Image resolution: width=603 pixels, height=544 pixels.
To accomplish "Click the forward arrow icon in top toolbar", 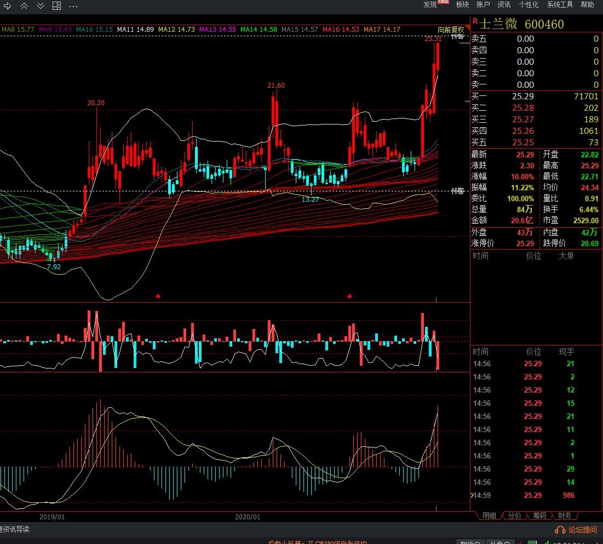I will click(7, 6).
